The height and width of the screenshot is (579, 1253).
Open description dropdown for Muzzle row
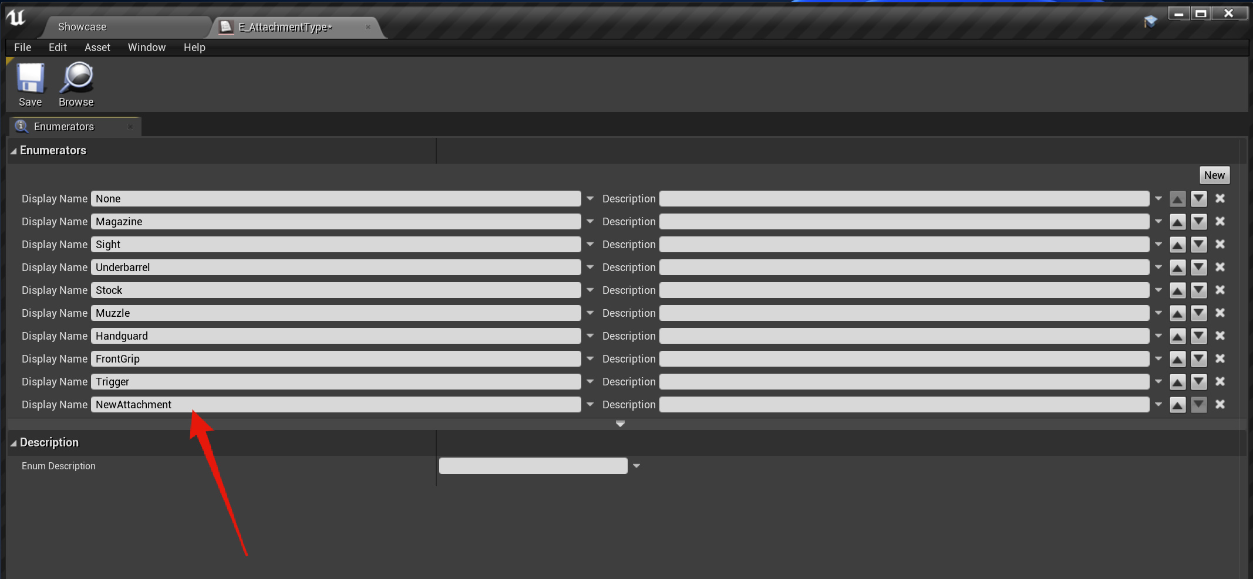tap(1158, 313)
